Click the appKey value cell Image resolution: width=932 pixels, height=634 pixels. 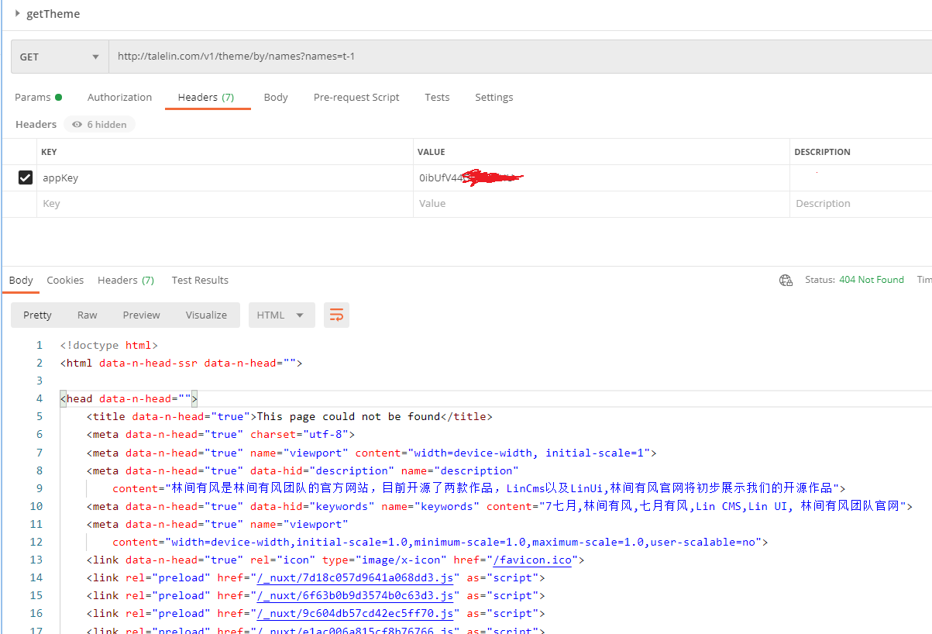(x=601, y=177)
